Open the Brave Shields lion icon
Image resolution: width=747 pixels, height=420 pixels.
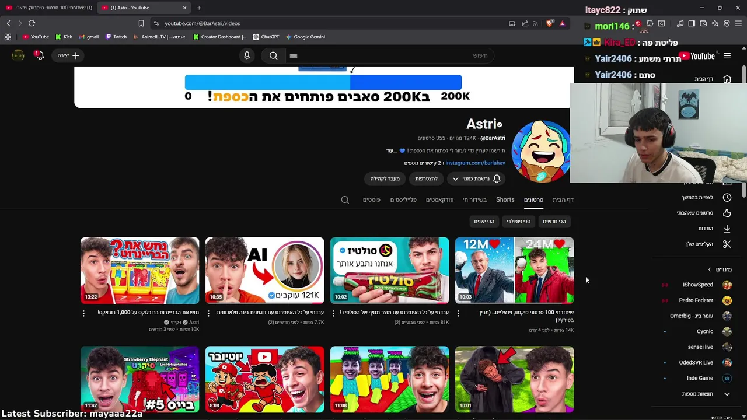tap(550, 23)
